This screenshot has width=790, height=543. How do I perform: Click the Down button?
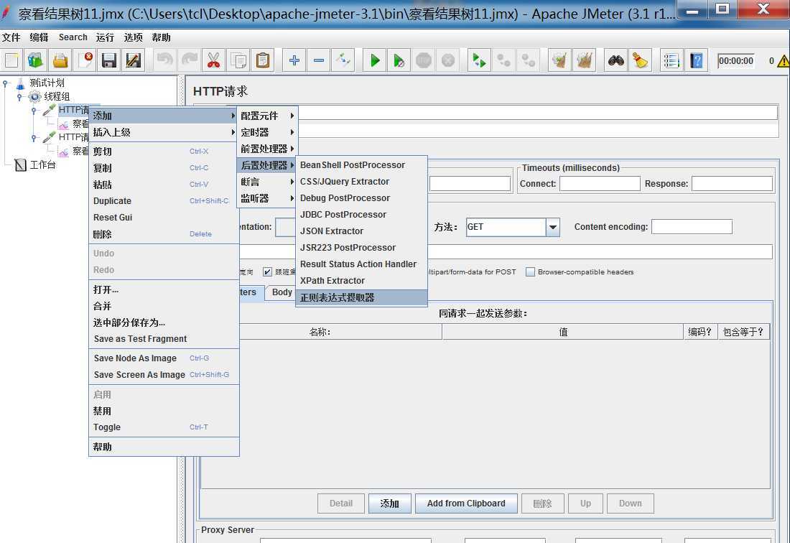(631, 503)
